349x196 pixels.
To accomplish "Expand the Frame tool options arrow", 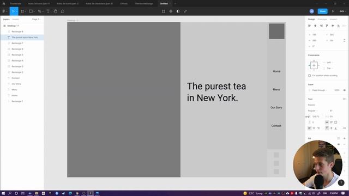I will [x=25, y=11].
